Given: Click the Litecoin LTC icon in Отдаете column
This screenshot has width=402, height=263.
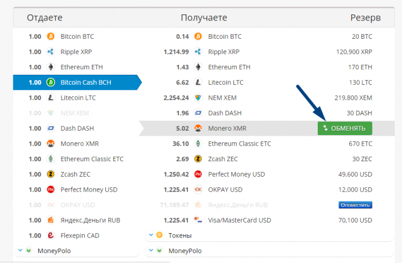Looking at the screenshot, I should [50, 98].
